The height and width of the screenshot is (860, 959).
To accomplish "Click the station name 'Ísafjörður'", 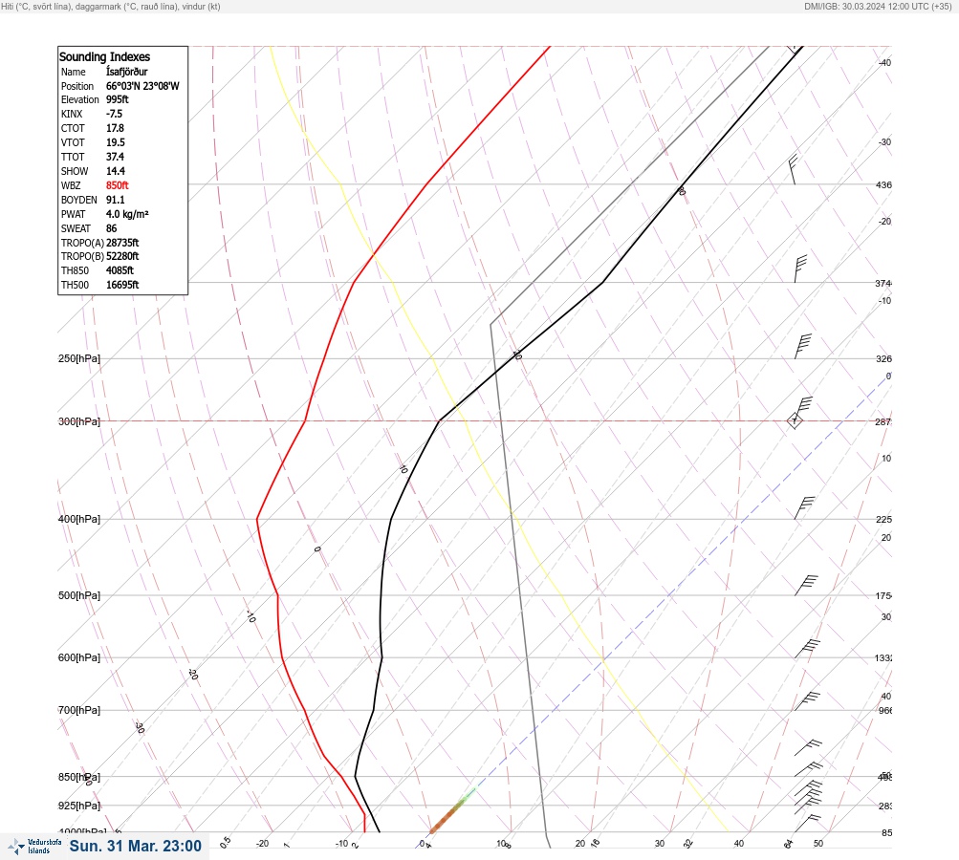I will [126, 72].
